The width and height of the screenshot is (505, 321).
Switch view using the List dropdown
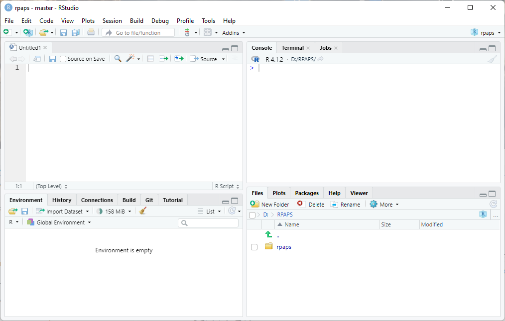(x=209, y=211)
